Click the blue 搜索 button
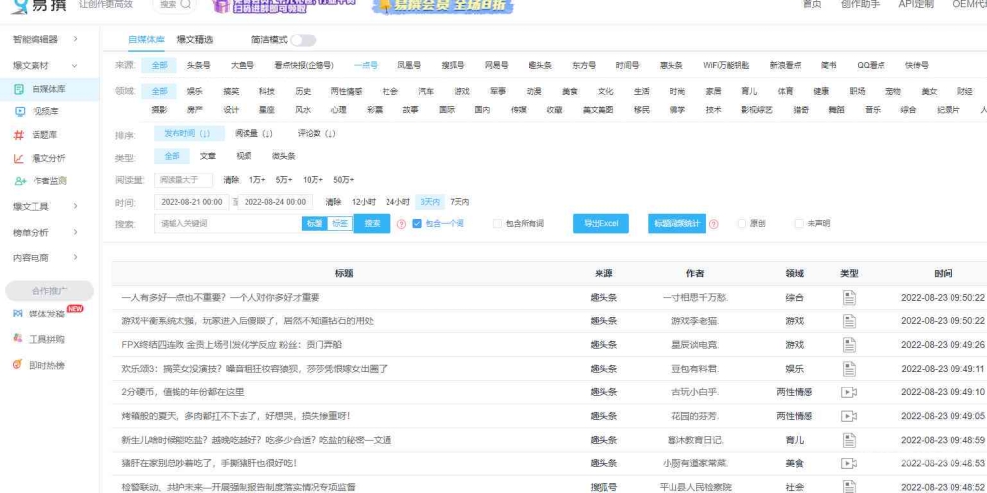The height and width of the screenshot is (493, 987). tap(372, 224)
